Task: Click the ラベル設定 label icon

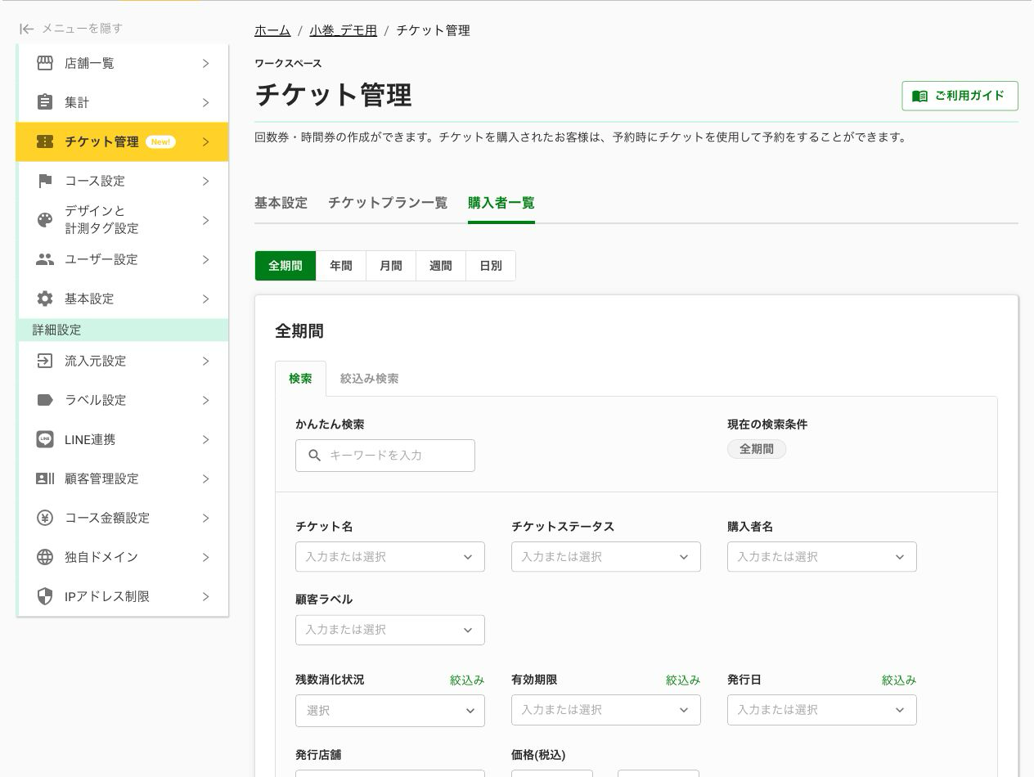Action: coord(45,400)
